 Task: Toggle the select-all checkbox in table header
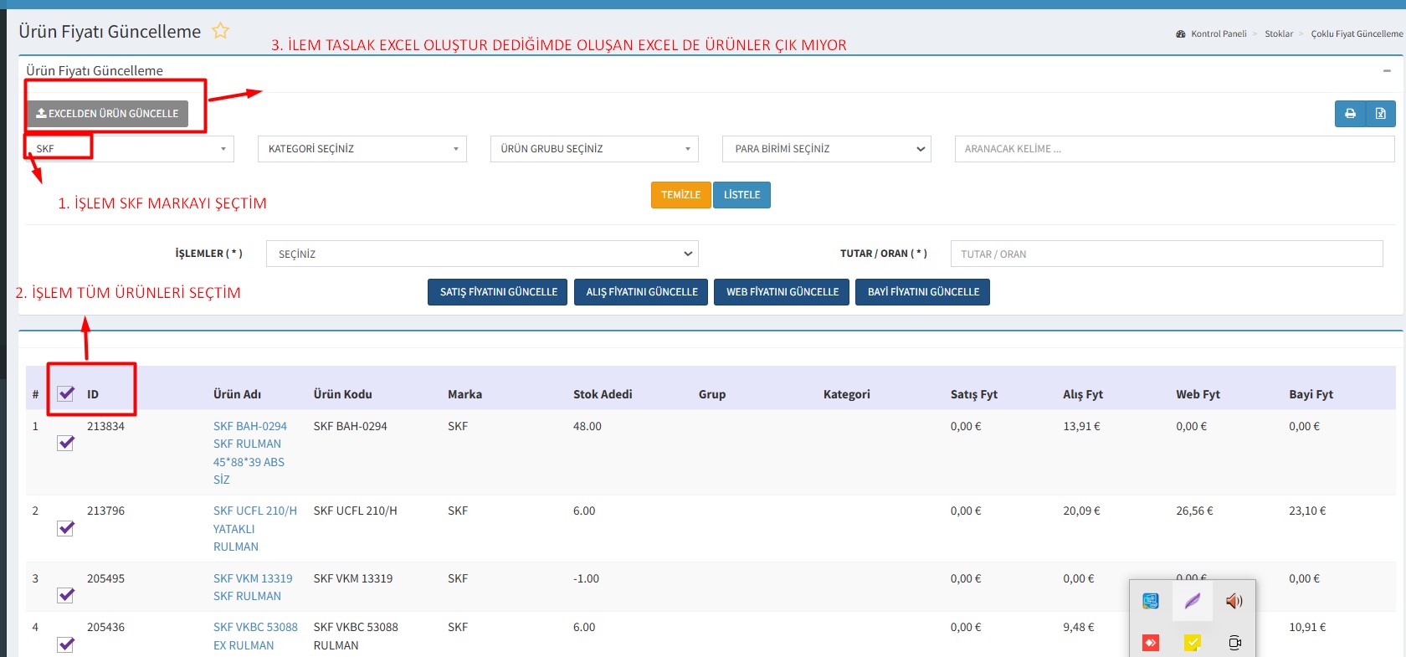[x=66, y=393]
